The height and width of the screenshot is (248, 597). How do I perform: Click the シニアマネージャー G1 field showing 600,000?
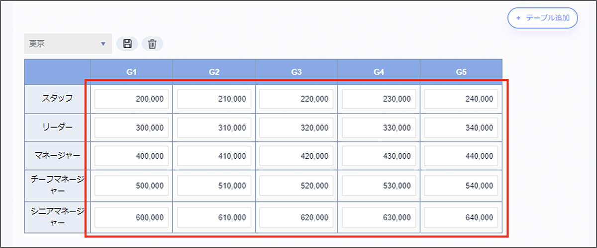(132, 217)
